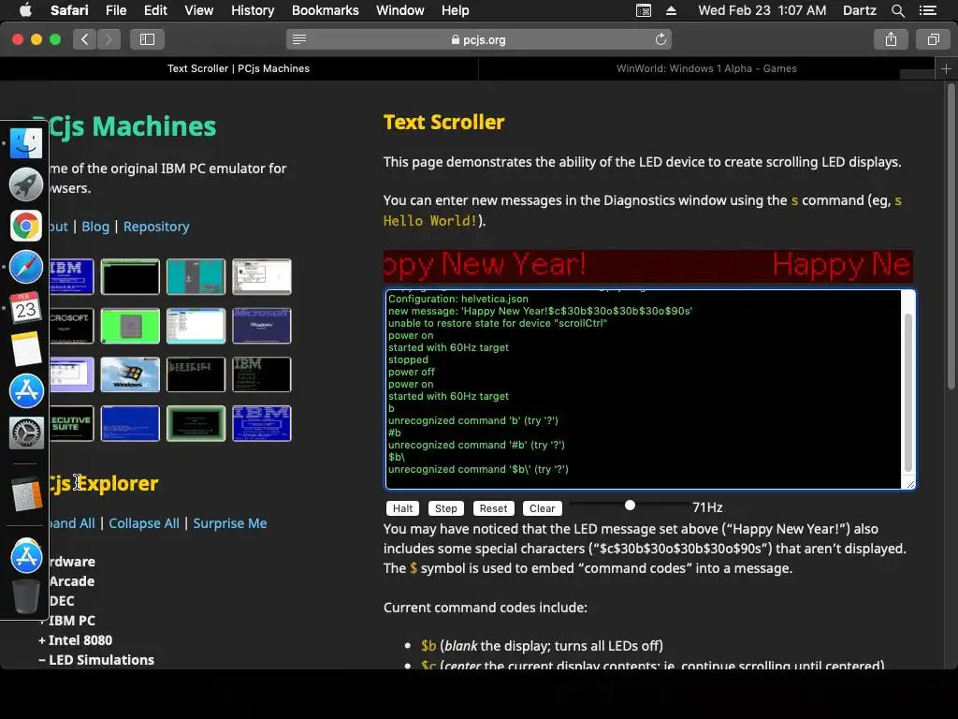Select the Text Scroller PCjs Machines tab
This screenshot has width=958, height=719.
239,68
